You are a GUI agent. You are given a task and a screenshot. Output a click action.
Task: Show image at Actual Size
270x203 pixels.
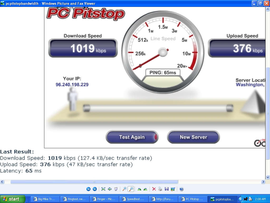pyautogui.click(x=109, y=189)
